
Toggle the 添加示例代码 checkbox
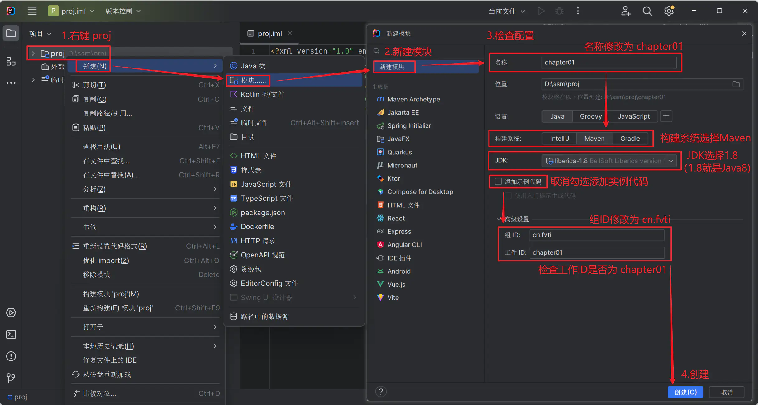coord(498,181)
